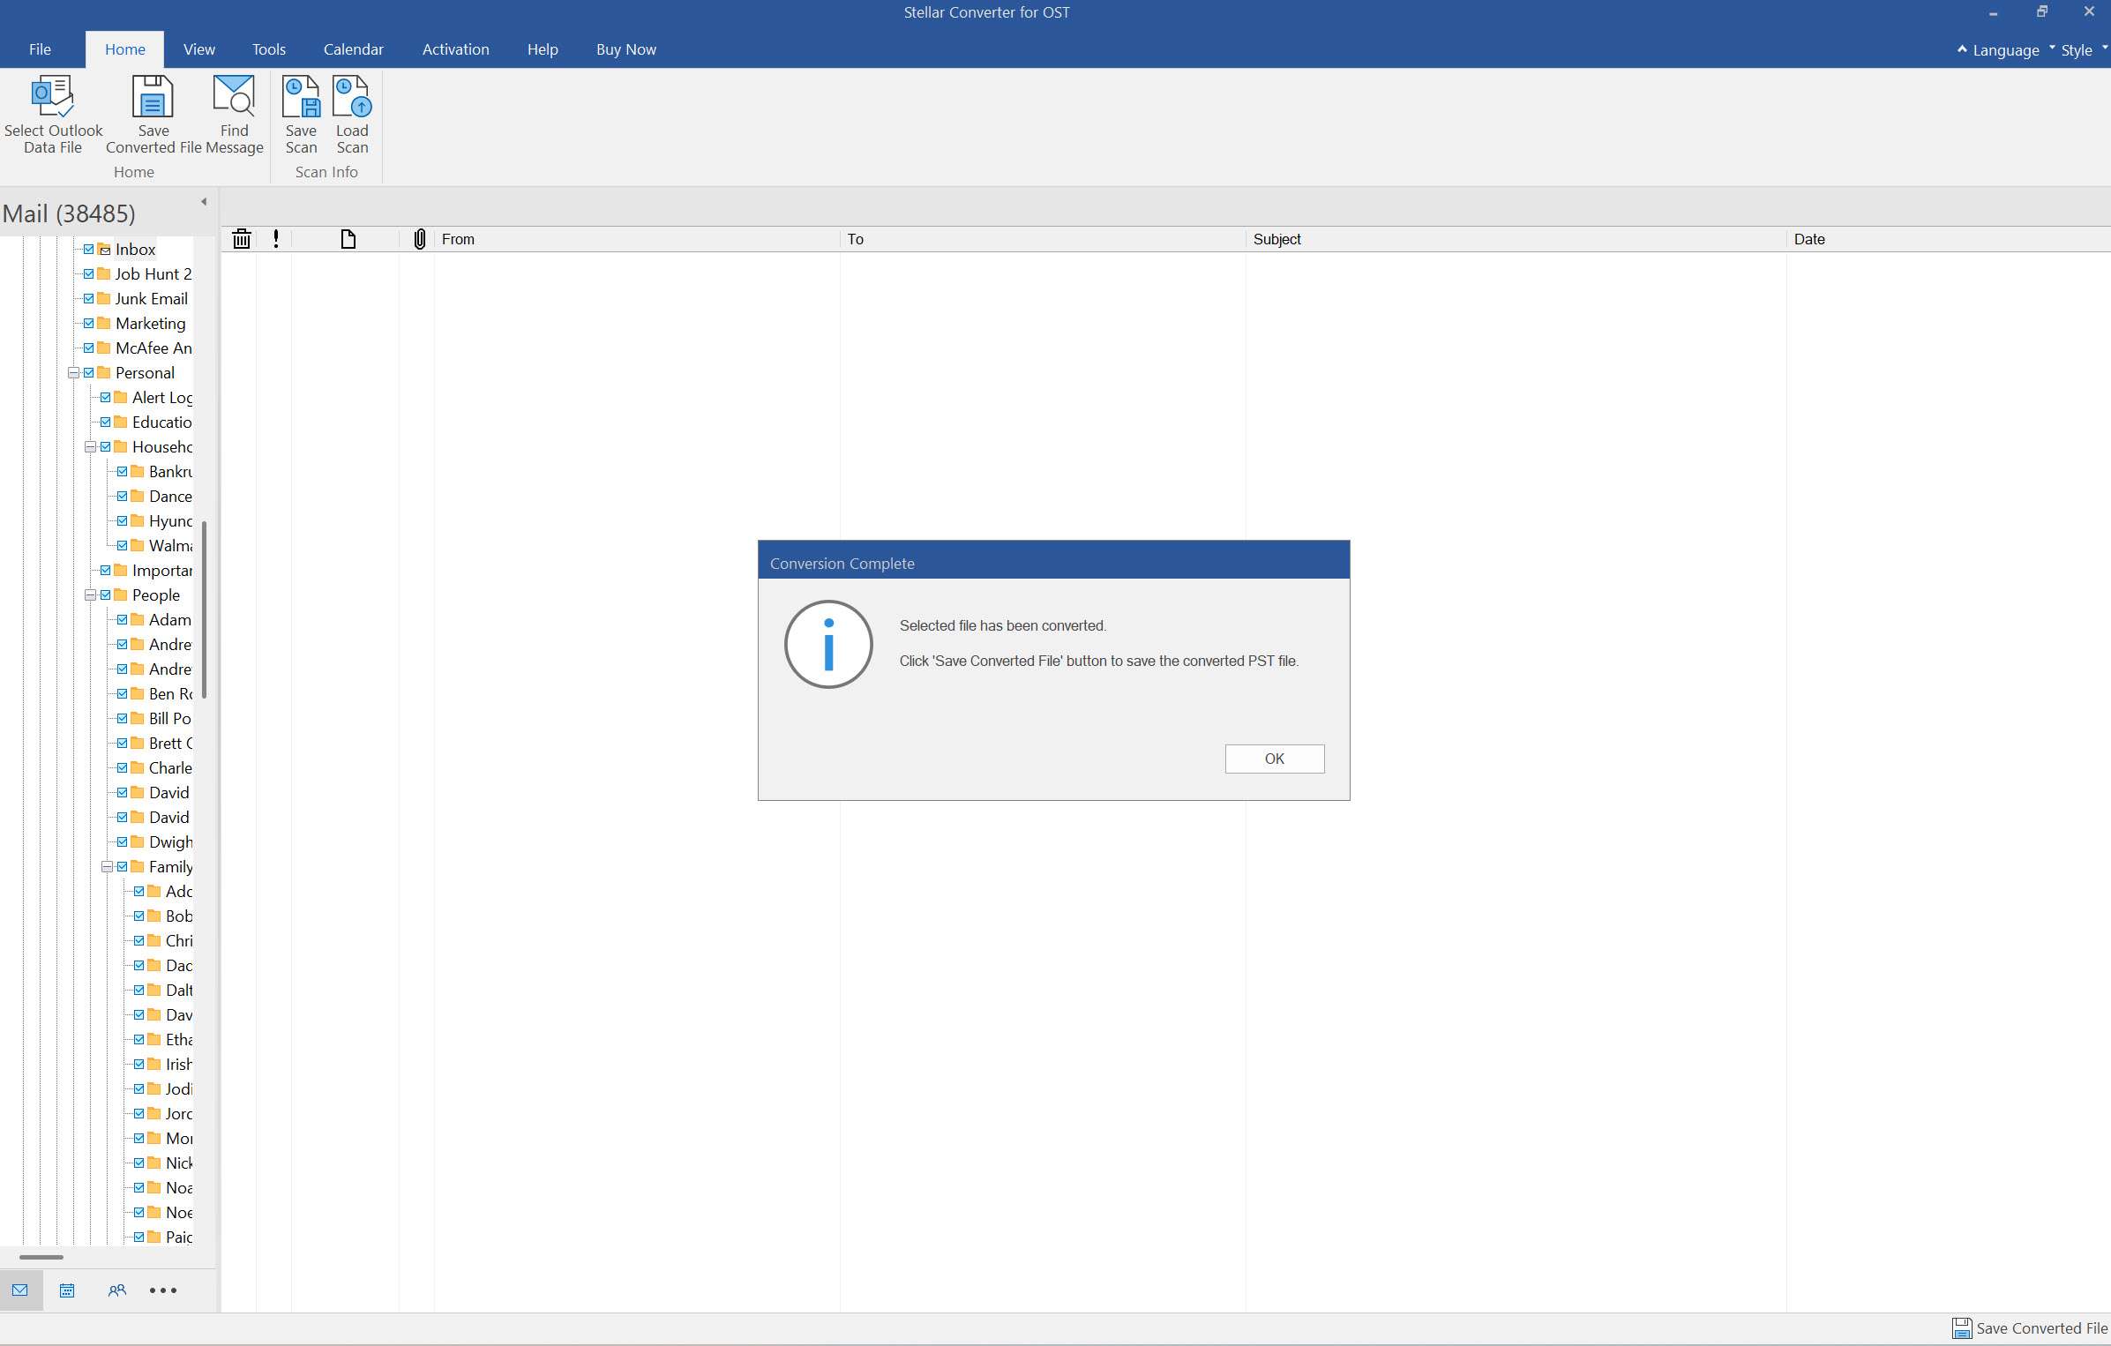Uncheck the Family folder checkbox

point(122,867)
